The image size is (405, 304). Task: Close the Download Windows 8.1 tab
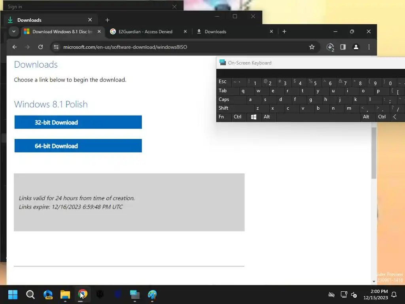point(99,32)
